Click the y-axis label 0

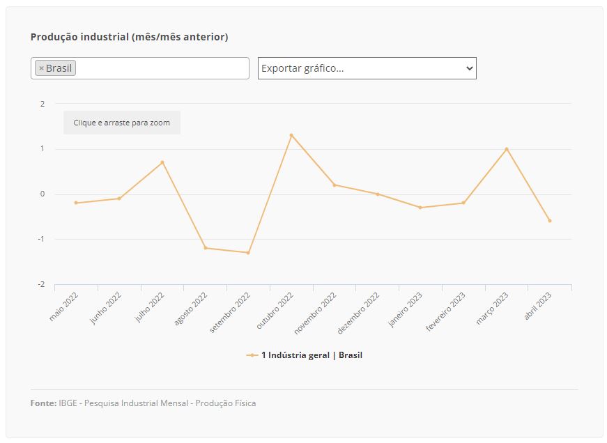pyautogui.click(x=43, y=194)
